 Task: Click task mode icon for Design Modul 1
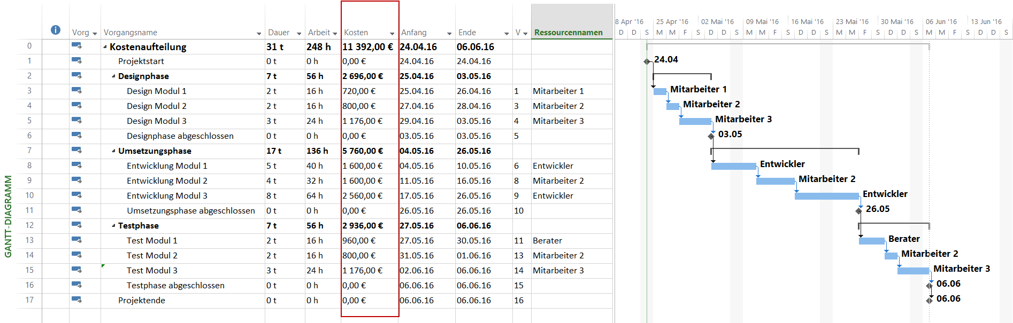click(x=76, y=91)
